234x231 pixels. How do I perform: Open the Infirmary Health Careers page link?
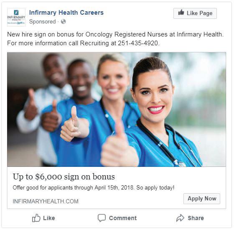(66, 13)
